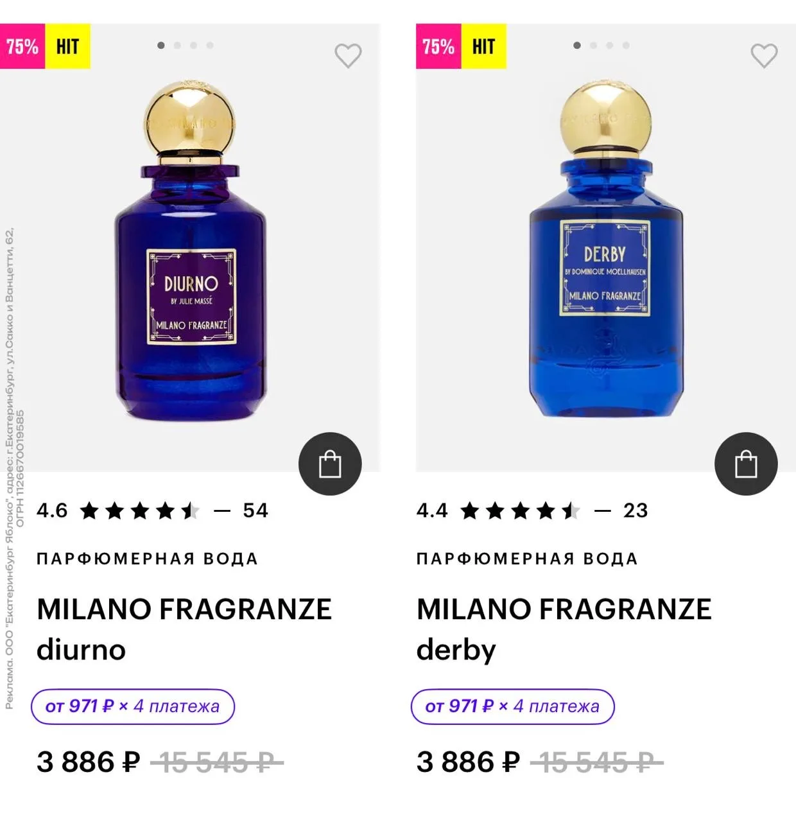The width and height of the screenshot is (796, 822).
Task: Click the 75% discount badge on Diurno
Action: [22, 46]
